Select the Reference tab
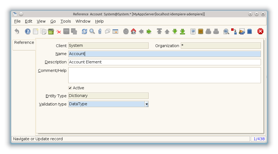The height and width of the screenshot is (154, 278). [x=24, y=43]
